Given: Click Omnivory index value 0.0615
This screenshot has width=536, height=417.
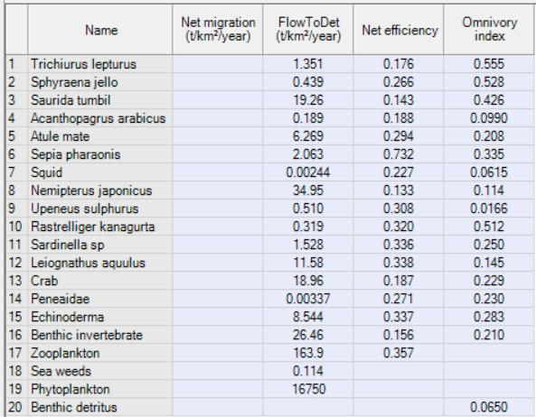Looking at the screenshot, I should (x=489, y=172).
